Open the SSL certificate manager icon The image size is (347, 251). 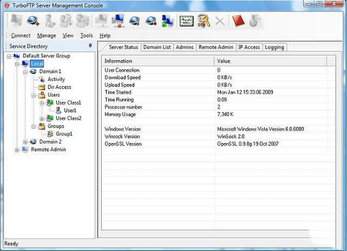(x=187, y=21)
